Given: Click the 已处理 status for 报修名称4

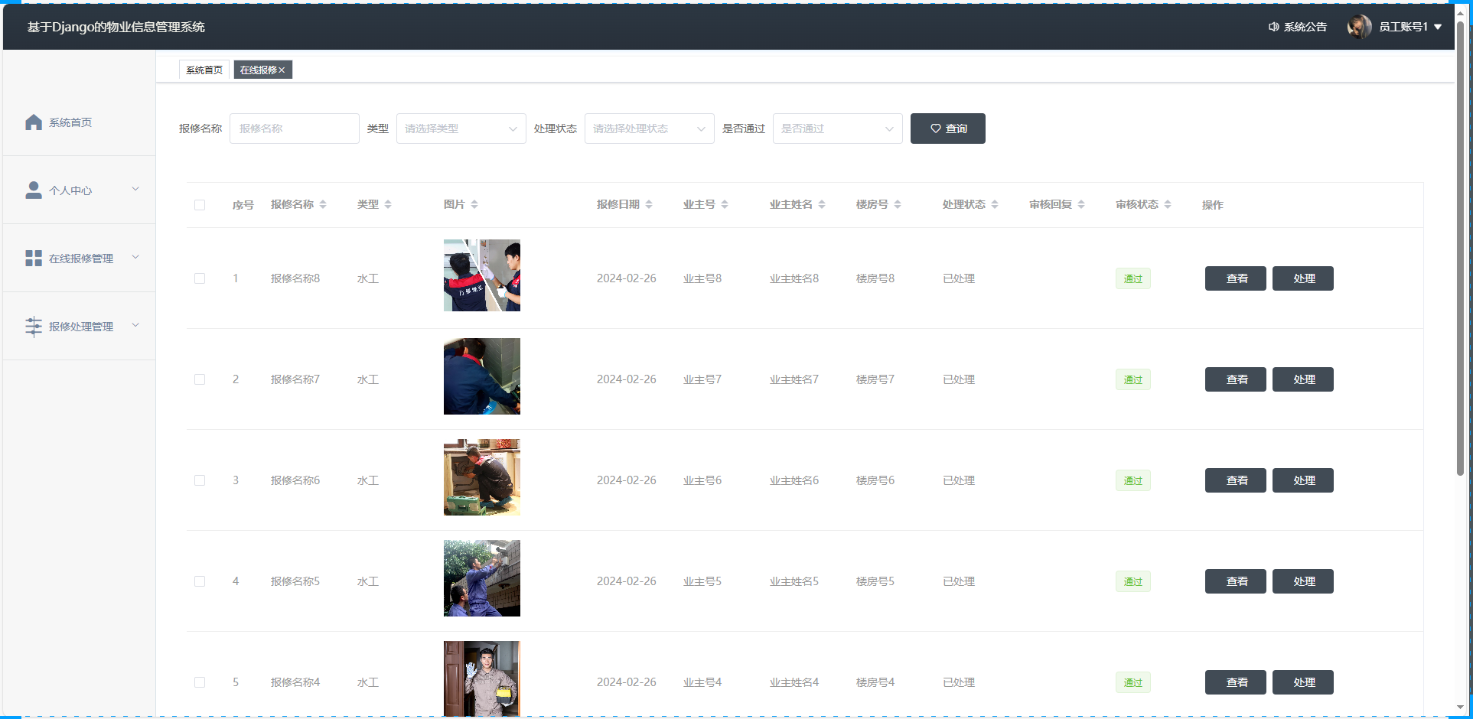Looking at the screenshot, I should [959, 682].
